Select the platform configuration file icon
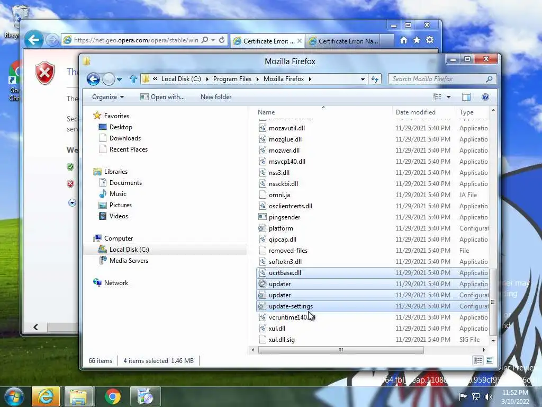 click(x=263, y=228)
